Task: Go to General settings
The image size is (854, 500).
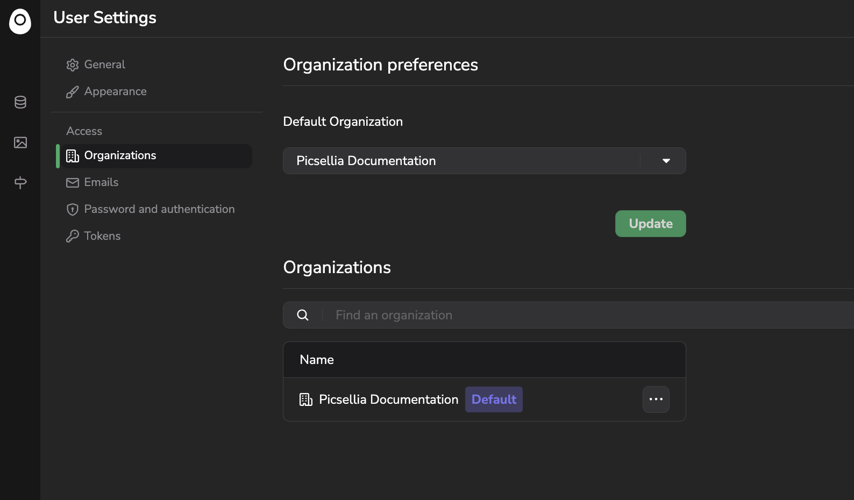Action: click(x=105, y=65)
